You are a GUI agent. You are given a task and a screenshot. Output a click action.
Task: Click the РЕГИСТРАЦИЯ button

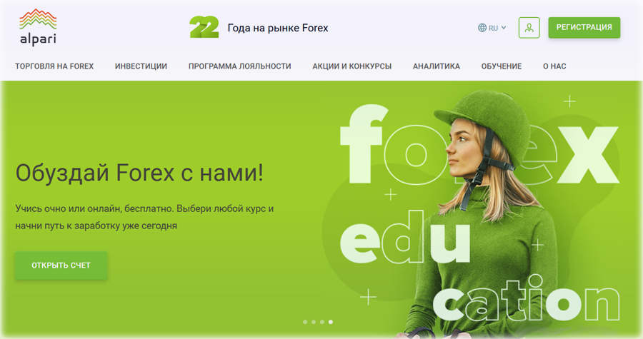[584, 27]
